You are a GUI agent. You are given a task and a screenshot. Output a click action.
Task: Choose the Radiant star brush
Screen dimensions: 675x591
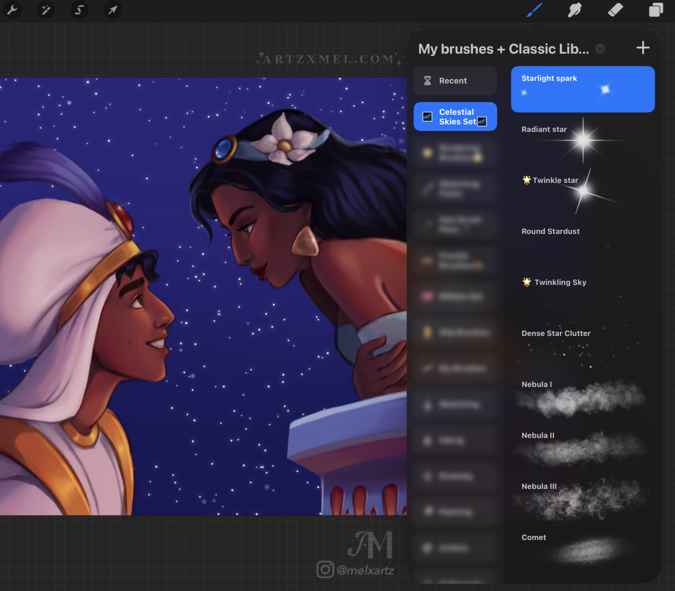click(x=583, y=140)
